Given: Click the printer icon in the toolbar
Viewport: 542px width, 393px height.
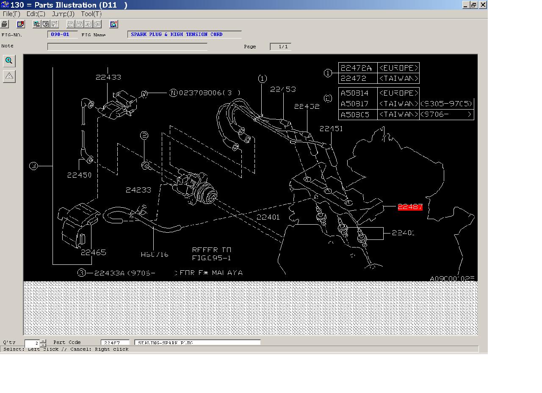Looking at the screenshot, I should tap(5, 24).
